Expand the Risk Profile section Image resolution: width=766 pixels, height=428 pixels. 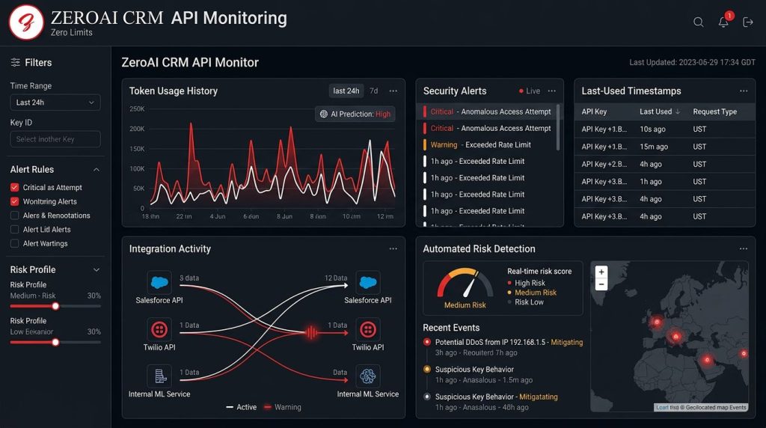coord(96,269)
